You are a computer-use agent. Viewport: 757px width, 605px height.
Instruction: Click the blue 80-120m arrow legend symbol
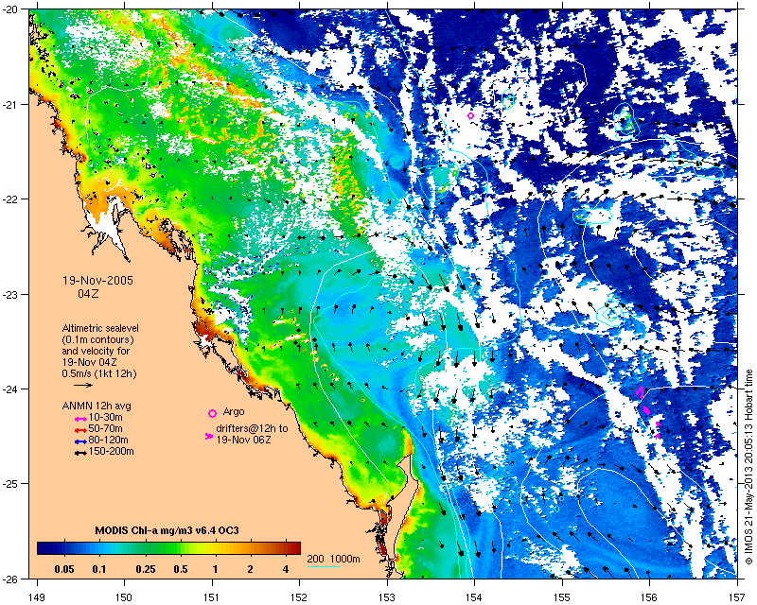coord(80,441)
